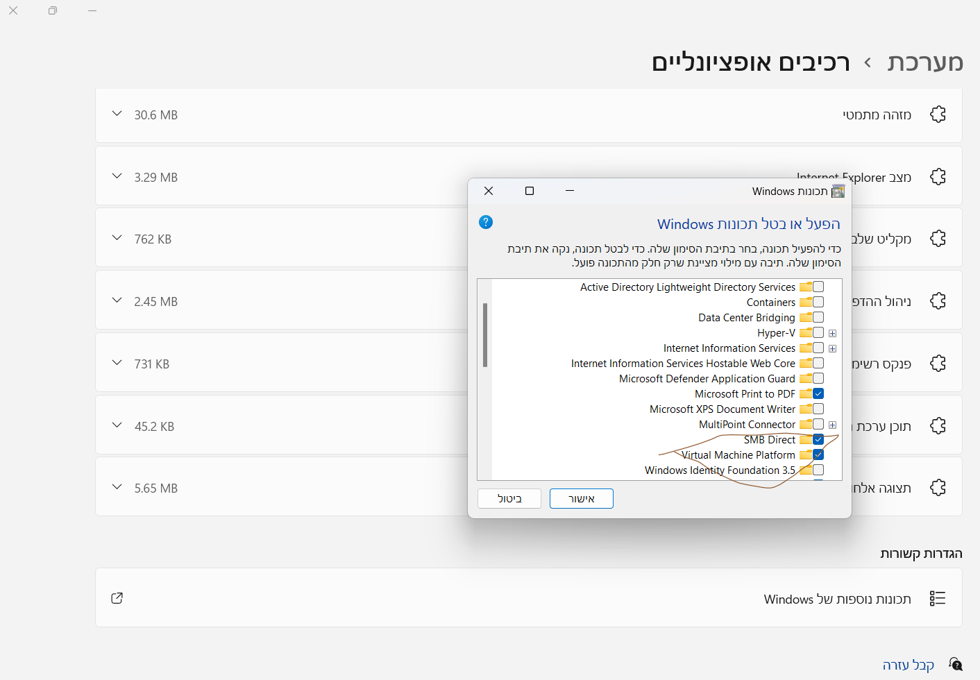Select the Microsoft Defender Application Guard label
980x680 pixels.
coord(707,379)
